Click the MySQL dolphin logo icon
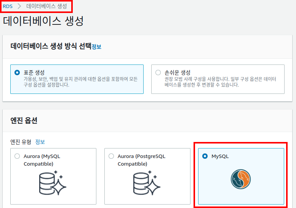Viewport: 296px width, 208px height. 241,179
